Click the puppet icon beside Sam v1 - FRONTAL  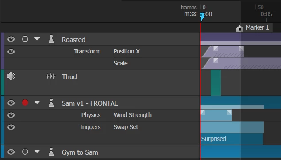point(51,103)
